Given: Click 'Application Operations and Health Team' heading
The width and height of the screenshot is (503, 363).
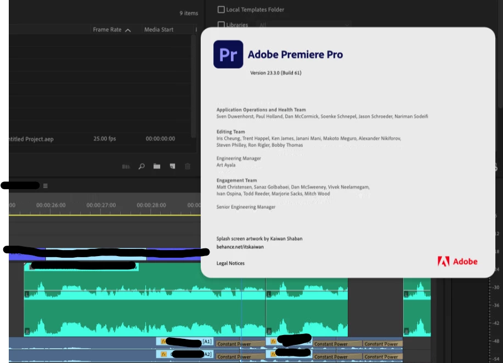Looking at the screenshot, I should click(261, 110).
